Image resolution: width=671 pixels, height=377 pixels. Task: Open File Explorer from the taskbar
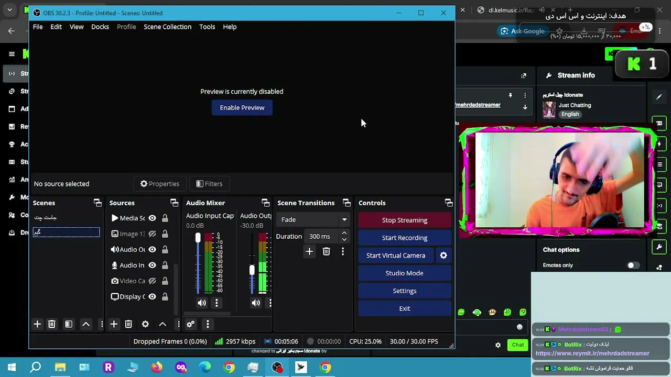(60, 368)
